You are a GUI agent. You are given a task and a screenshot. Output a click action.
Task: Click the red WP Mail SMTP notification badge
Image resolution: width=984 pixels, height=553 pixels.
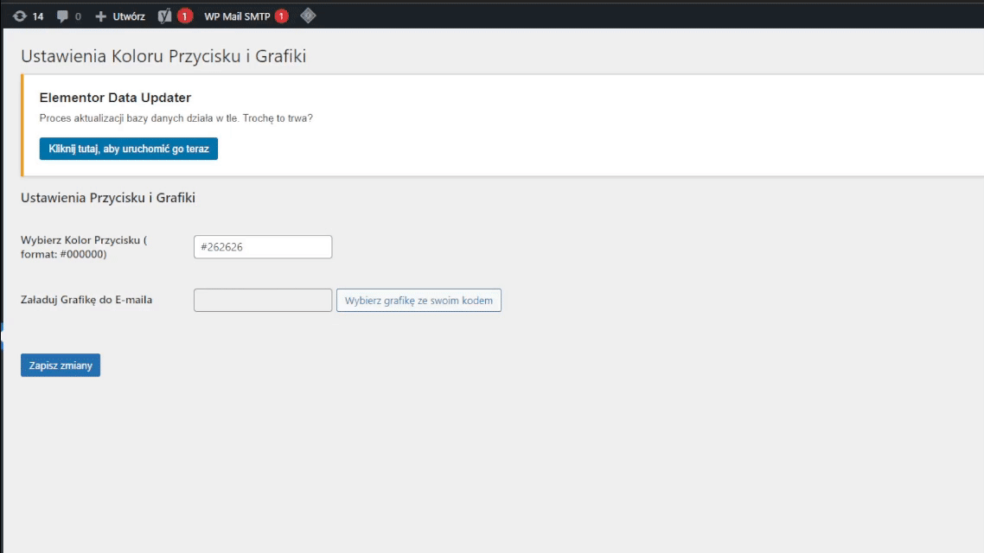[x=281, y=16]
